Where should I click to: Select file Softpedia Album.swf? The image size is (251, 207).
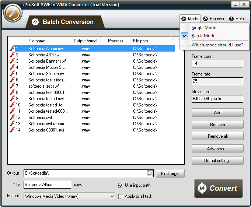[46, 49]
